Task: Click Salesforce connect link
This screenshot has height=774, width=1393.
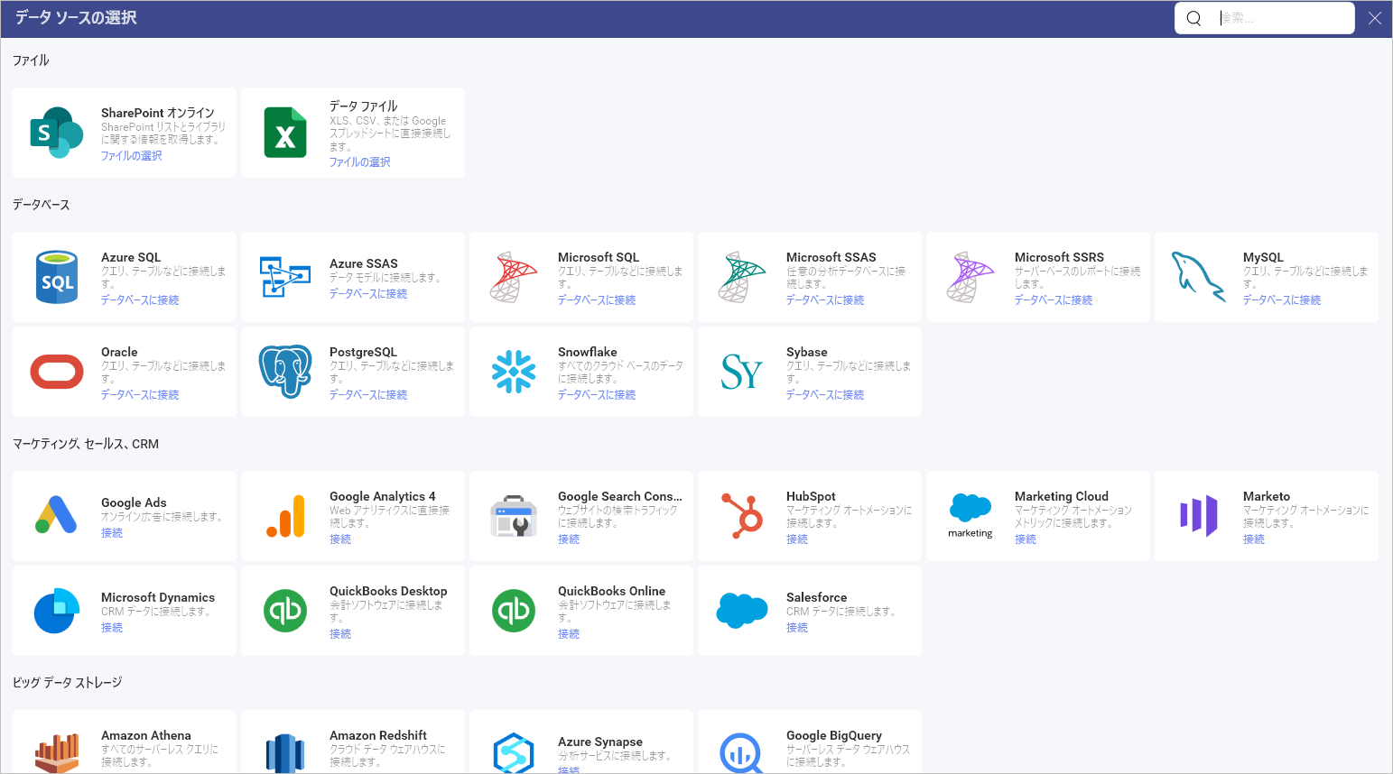Action: (x=797, y=628)
